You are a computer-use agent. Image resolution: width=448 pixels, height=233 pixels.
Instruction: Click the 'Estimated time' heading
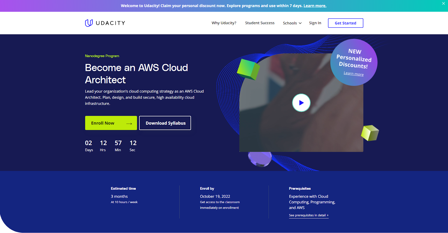123,189
